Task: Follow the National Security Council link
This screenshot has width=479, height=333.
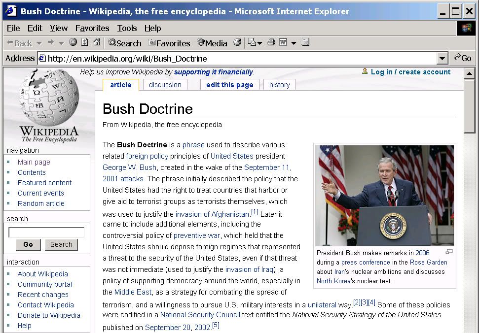Action: (x=200, y=315)
